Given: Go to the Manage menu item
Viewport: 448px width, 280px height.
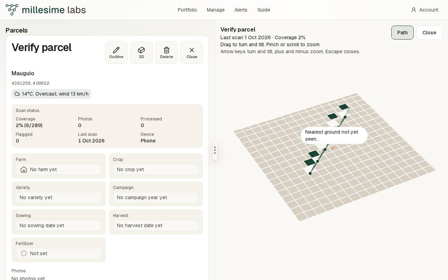Looking at the screenshot, I should pos(216,10).
